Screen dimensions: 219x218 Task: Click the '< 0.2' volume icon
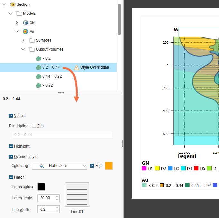coord(38,58)
